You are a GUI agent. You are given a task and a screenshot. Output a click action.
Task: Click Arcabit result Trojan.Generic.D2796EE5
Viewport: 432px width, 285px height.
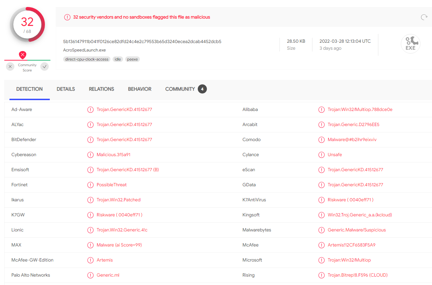[x=353, y=125]
